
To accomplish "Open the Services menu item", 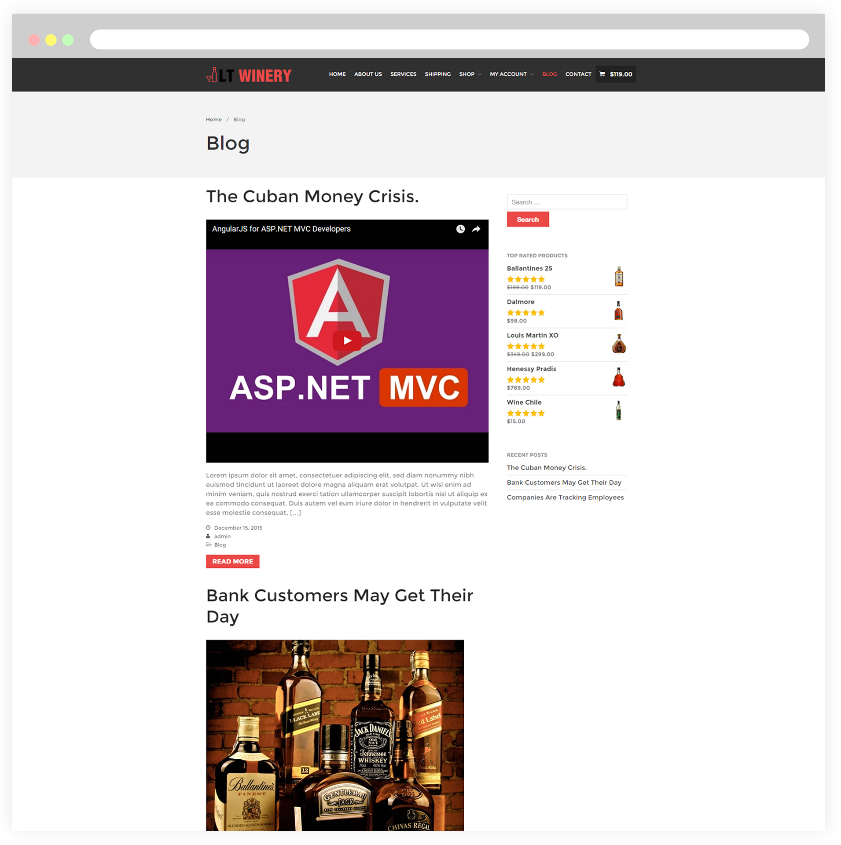I will pyautogui.click(x=403, y=74).
